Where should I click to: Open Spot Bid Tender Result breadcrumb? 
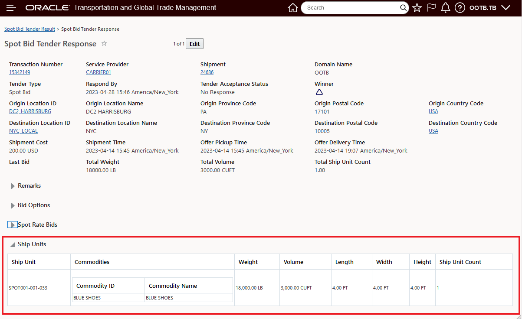pyautogui.click(x=30, y=29)
